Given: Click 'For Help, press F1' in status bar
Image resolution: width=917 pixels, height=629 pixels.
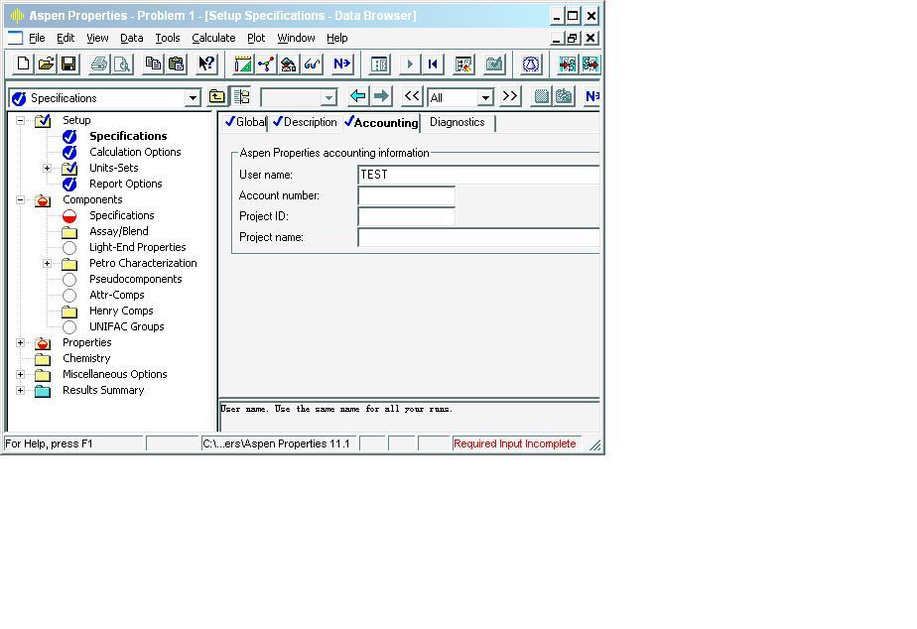Looking at the screenshot, I should coord(50,443).
